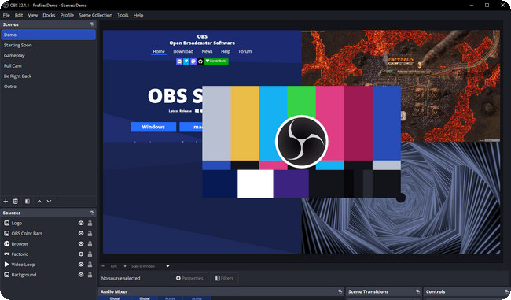Image resolution: width=511 pixels, height=300 pixels.
Task: Select the Be Right Back scene
Action: [x=48, y=76]
